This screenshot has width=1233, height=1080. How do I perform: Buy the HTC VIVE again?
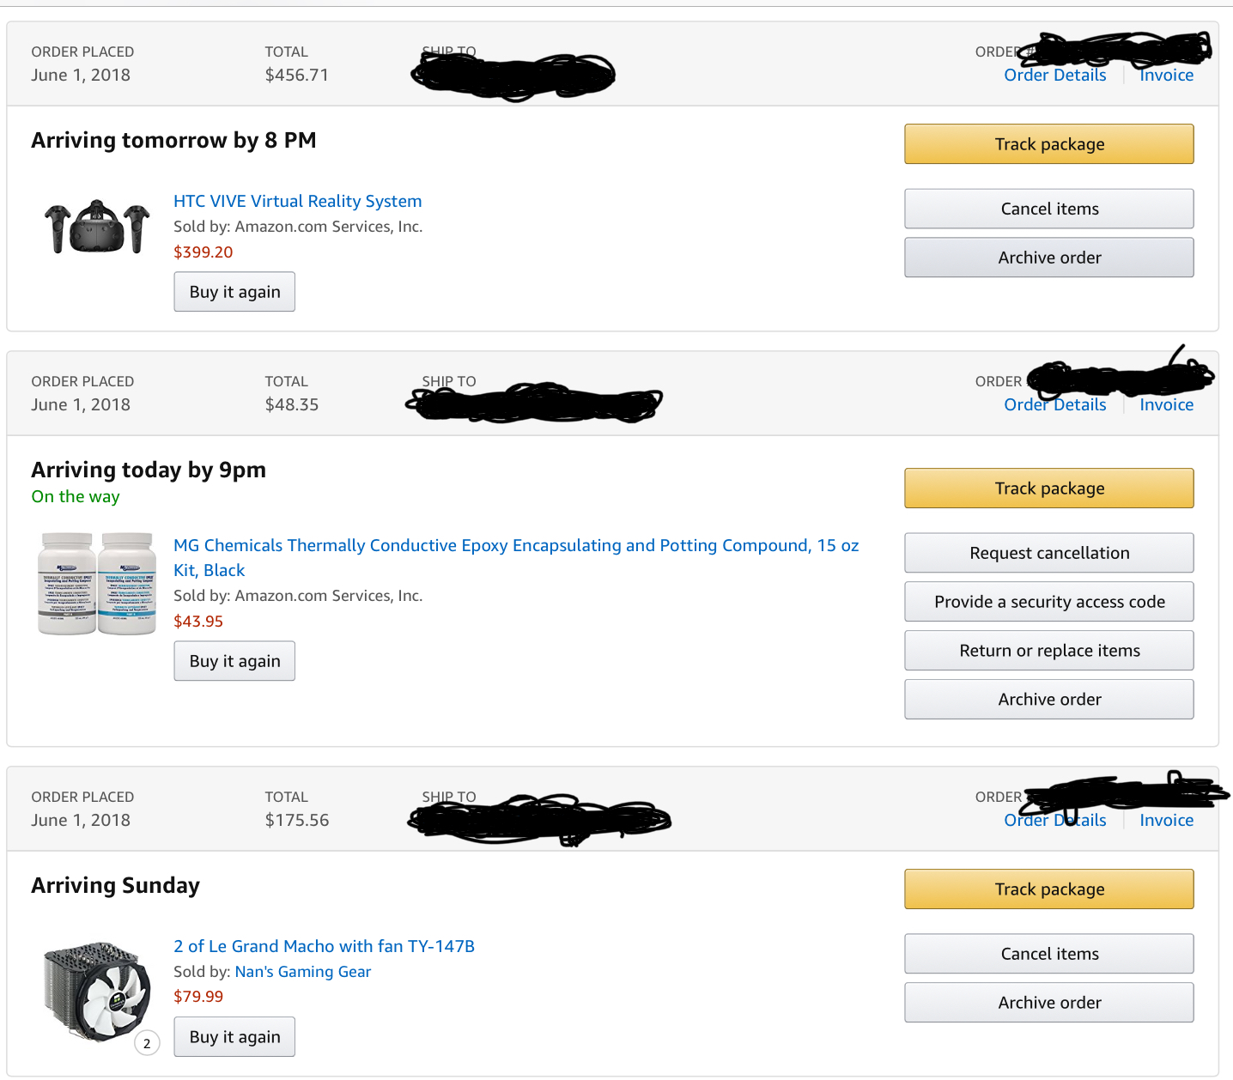(234, 292)
